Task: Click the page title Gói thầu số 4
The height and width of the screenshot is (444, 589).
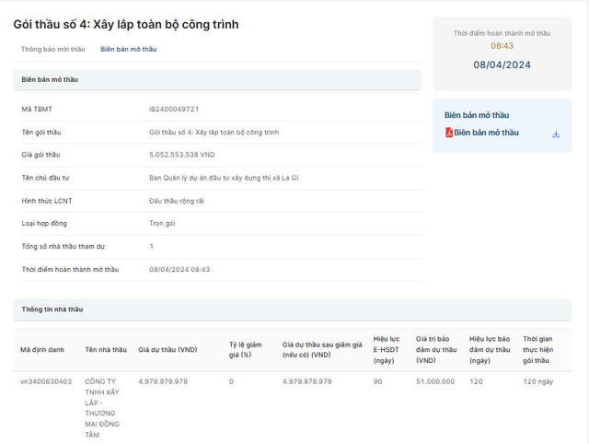Action: [126, 24]
